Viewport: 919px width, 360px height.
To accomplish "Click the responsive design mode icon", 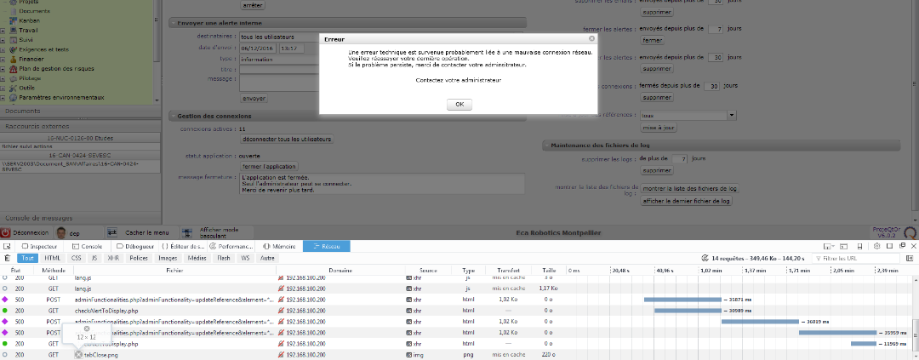I will click(x=860, y=246).
